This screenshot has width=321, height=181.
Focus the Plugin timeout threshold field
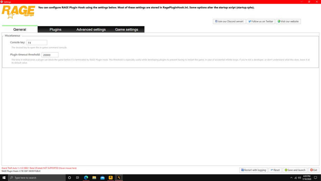coord(50,55)
